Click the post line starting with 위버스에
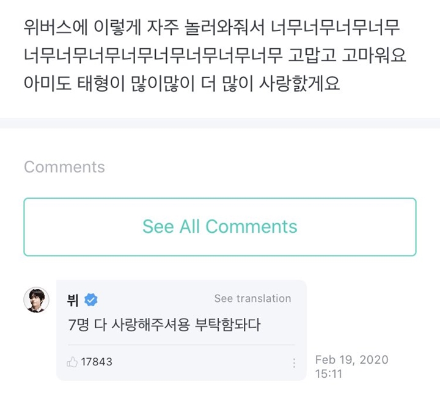This screenshot has width=440, height=393. (213, 28)
